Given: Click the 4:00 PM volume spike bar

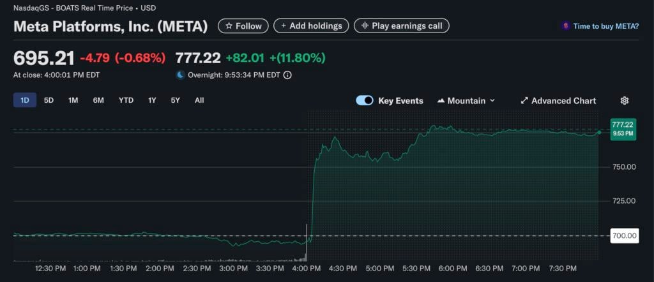Looking at the screenshot, I should [307, 242].
